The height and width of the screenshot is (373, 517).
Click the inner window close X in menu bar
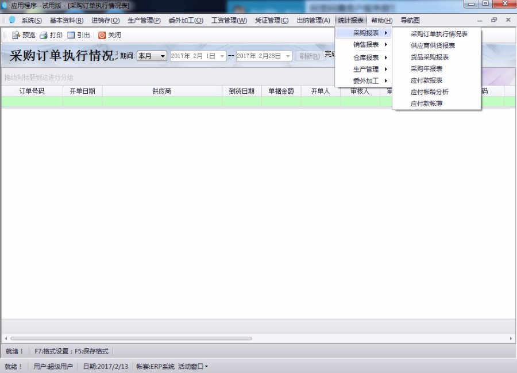coord(508,20)
